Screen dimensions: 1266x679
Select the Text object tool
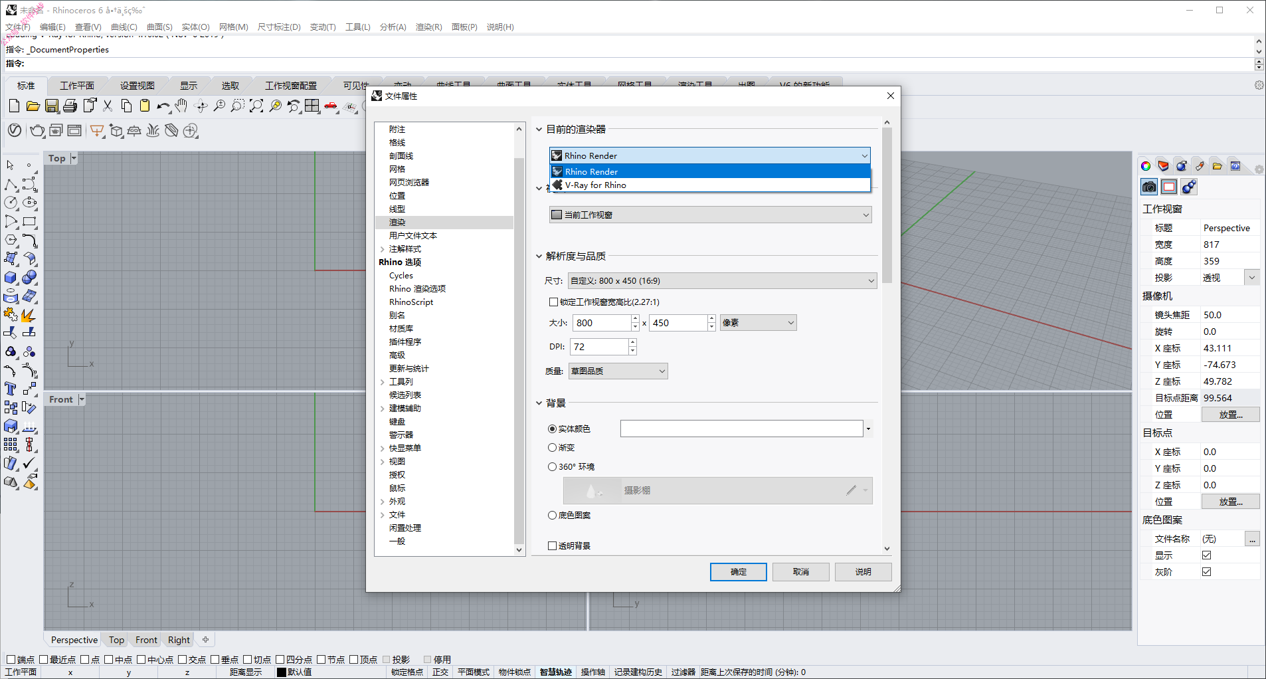[11, 389]
